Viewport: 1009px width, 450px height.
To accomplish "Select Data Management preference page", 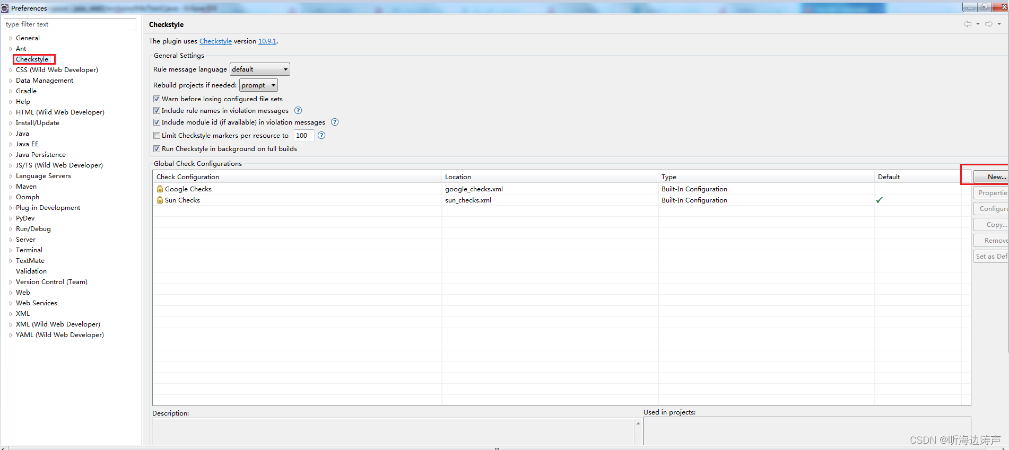I will (45, 80).
